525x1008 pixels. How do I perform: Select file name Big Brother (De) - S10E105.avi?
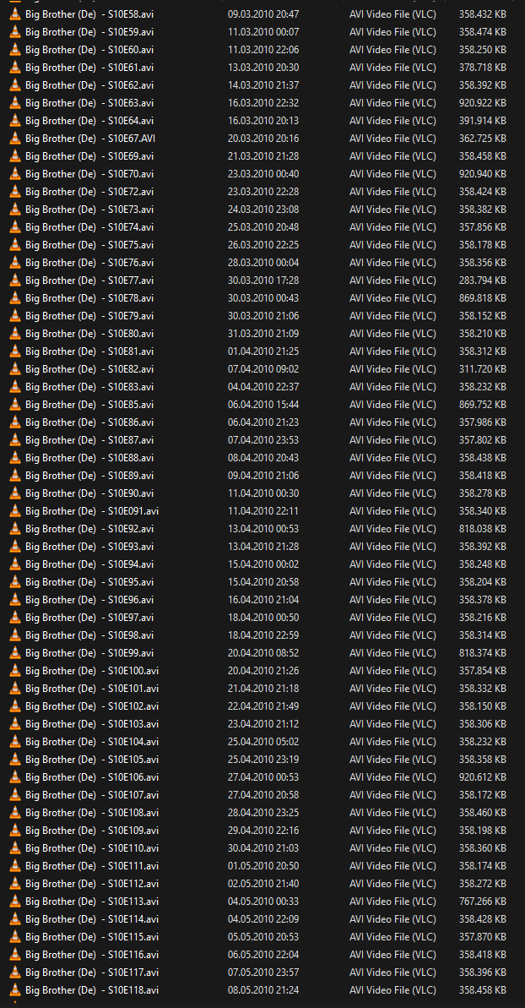coord(92,760)
